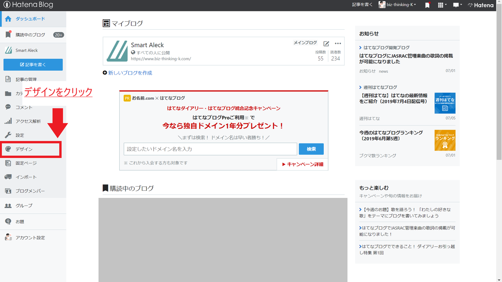
Task: Open 購読中のブログ sidebar item
Action: coord(33,35)
